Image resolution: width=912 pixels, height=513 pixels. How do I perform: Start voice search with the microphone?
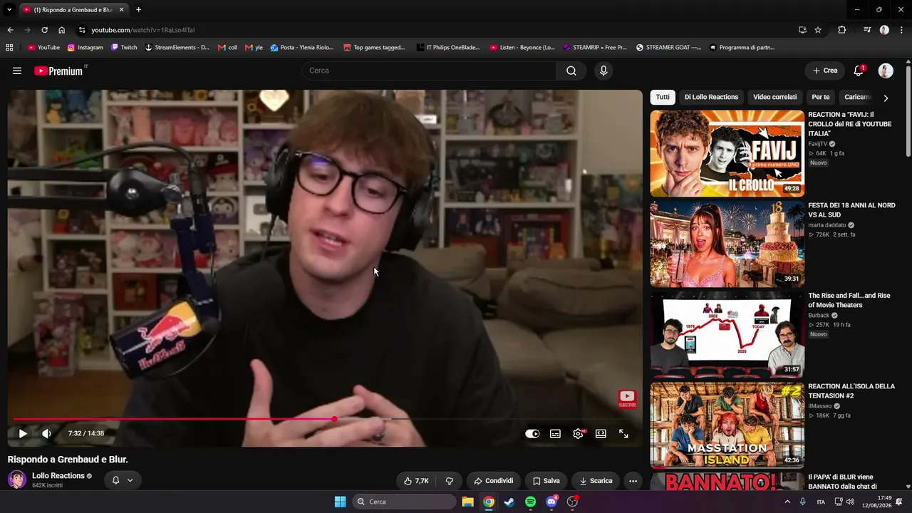click(x=603, y=71)
